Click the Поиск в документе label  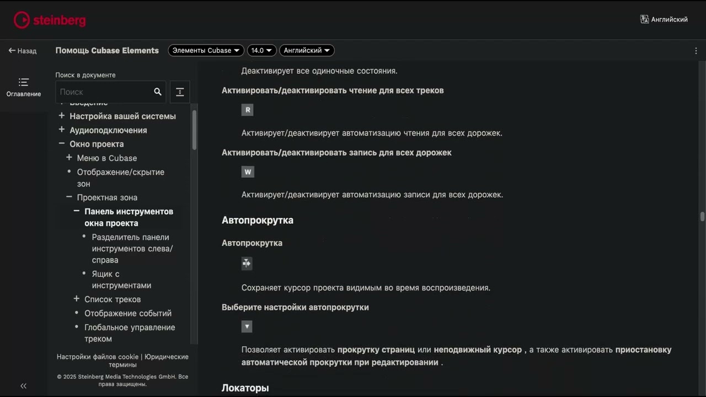point(85,75)
